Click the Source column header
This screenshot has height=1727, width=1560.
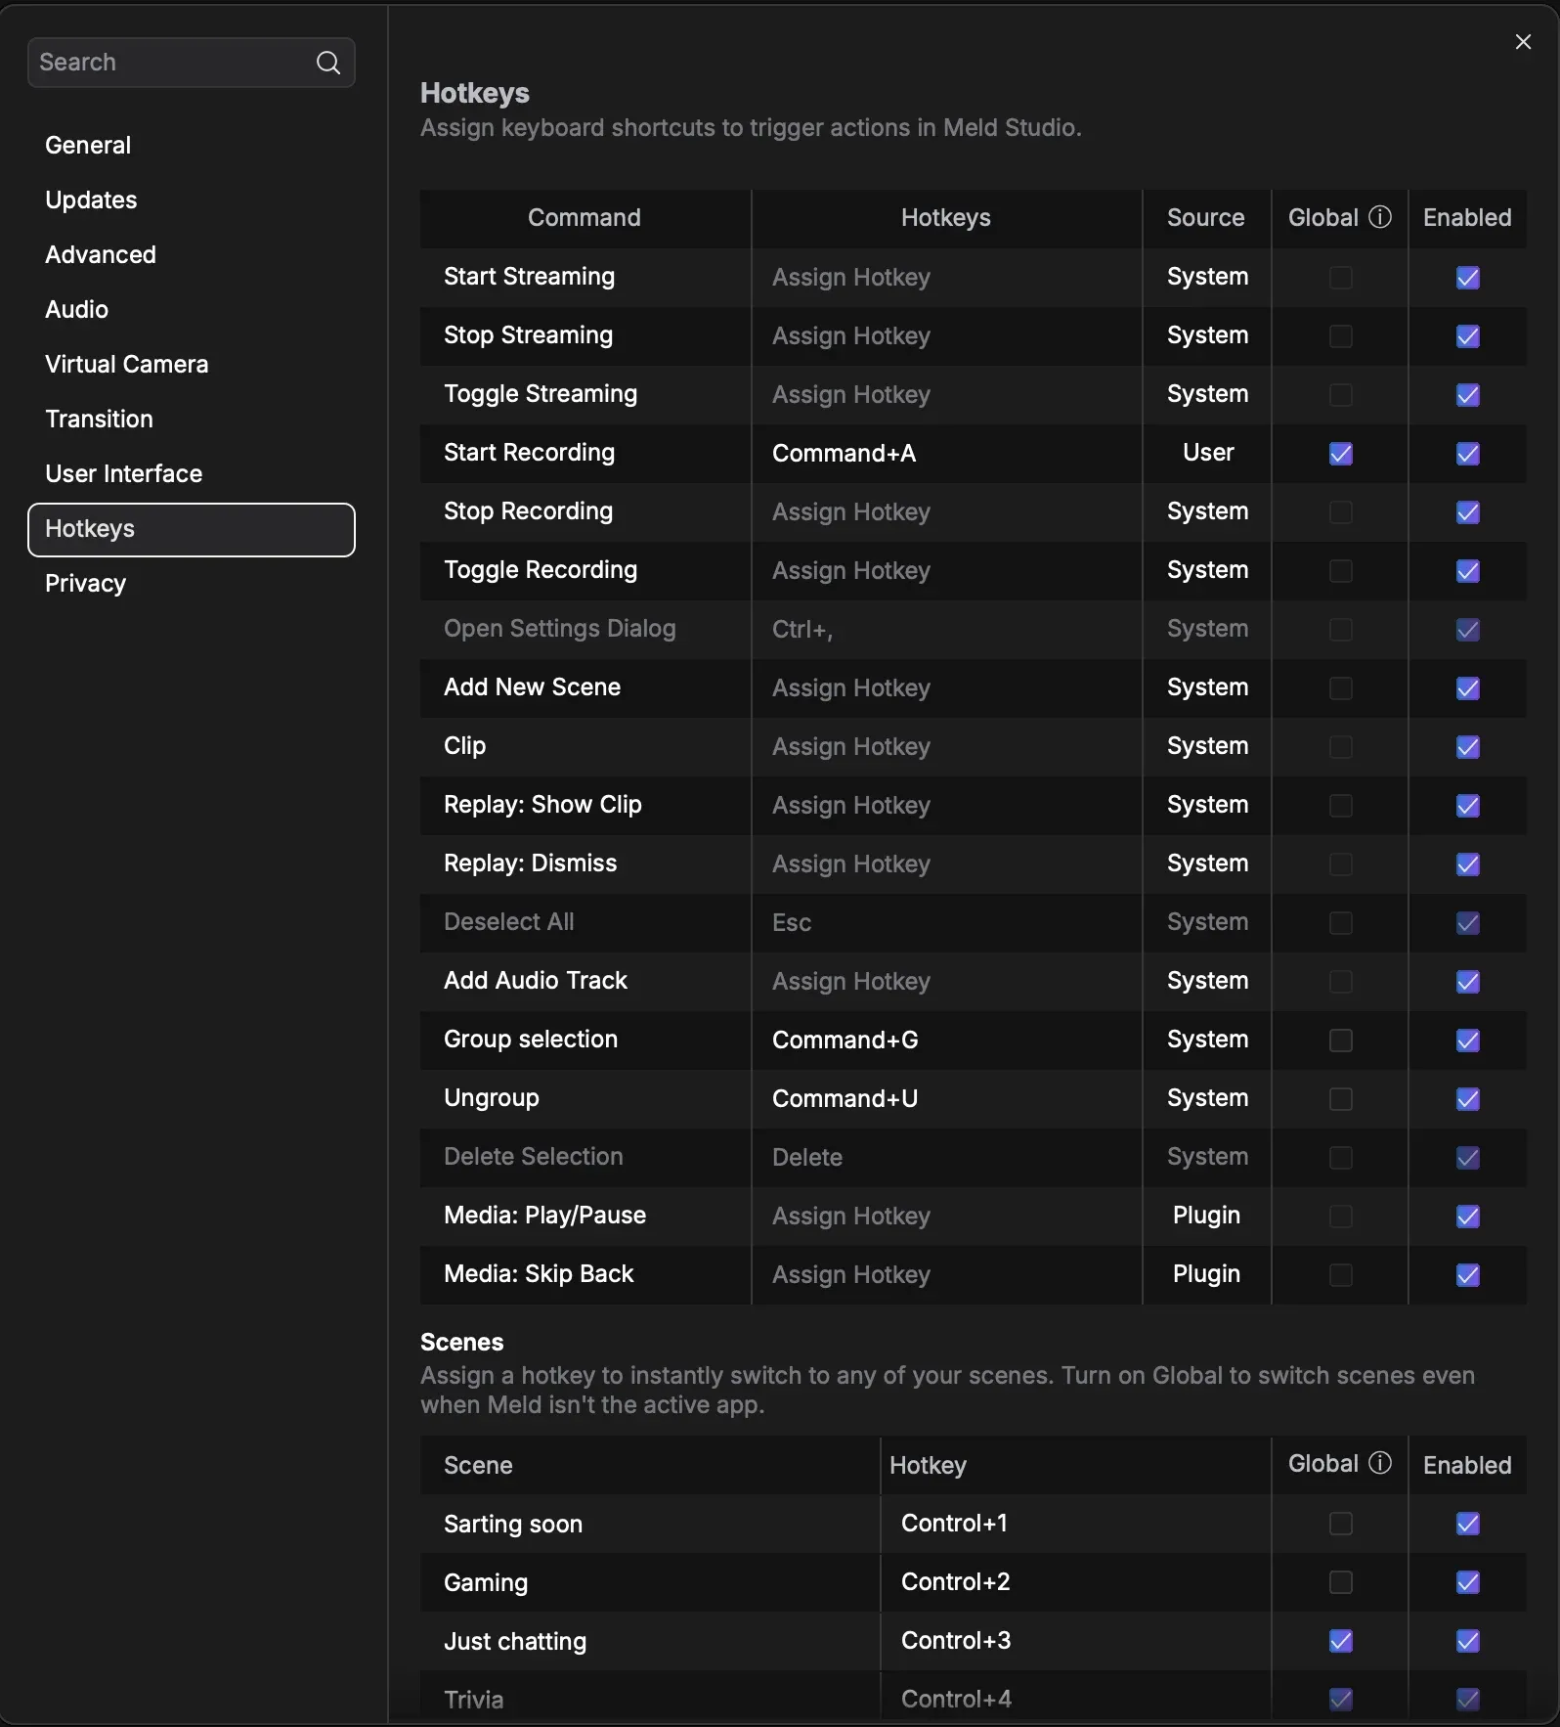(1206, 217)
